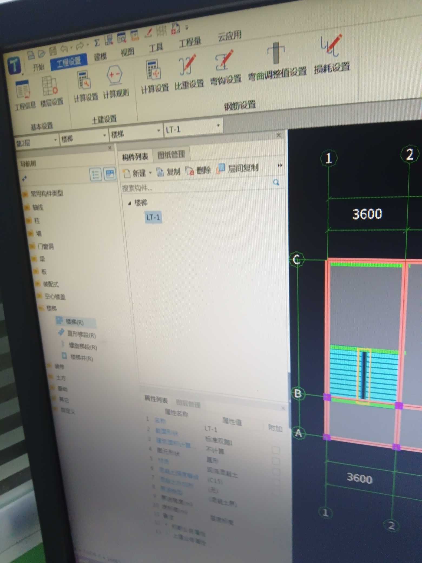The width and height of the screenshot is (422, 563).
Task: Close the component list panel
Action: coord(279,135)
